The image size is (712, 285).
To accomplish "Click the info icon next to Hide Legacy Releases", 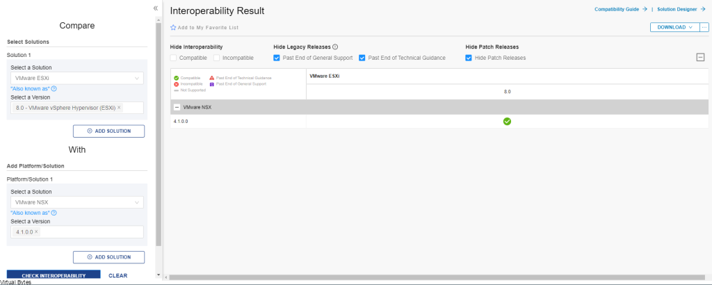I will point(335,47).
